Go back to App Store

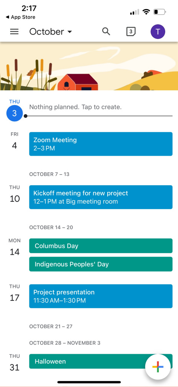pyautogui.click(x=20, y=17)
